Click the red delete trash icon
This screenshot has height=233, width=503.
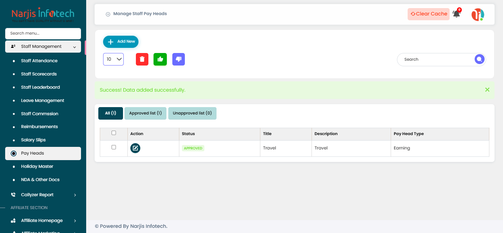coord(142,59)
